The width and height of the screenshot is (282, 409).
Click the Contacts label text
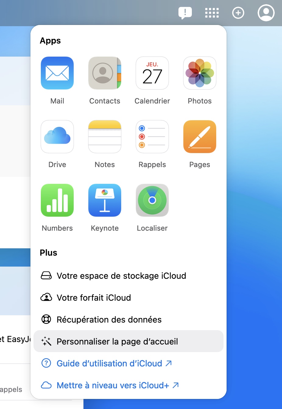[105, 101]
